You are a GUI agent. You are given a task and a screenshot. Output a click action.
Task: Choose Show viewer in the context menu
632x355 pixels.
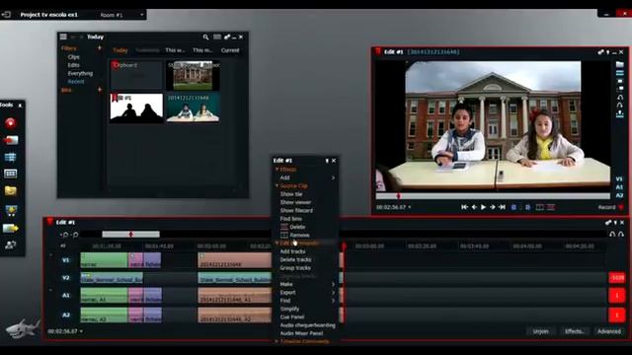295,202
